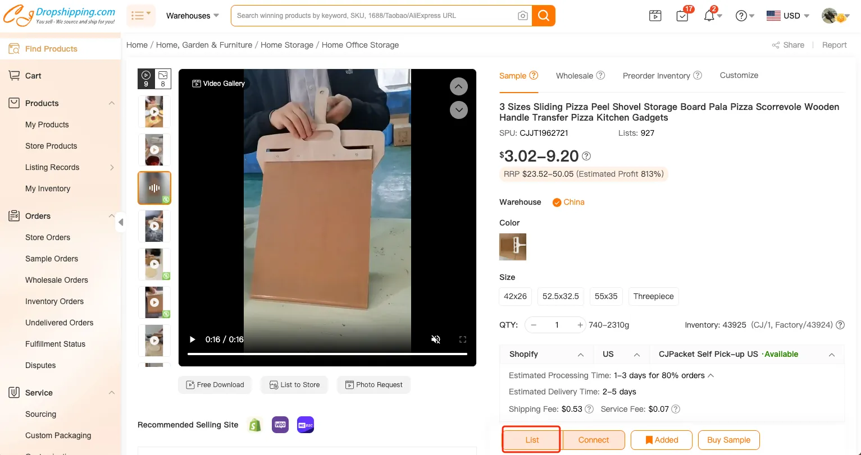This screenshot has width=861, height=455.
Task: Collapse the Products sidebar section
Action: (x=112, y=103)
